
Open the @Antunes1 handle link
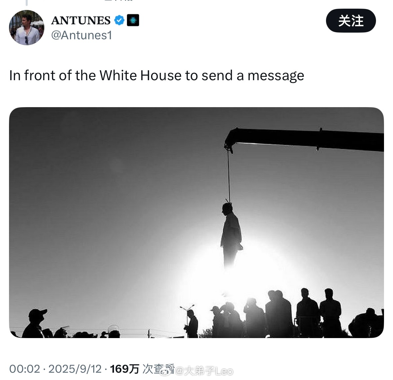coord(81,35)
